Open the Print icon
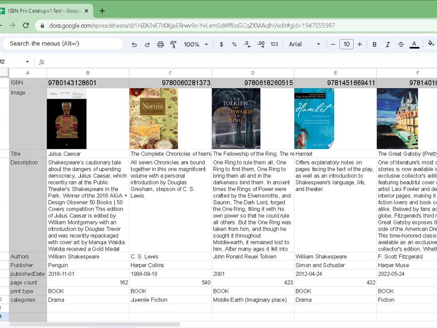 [x=160, y=45]
